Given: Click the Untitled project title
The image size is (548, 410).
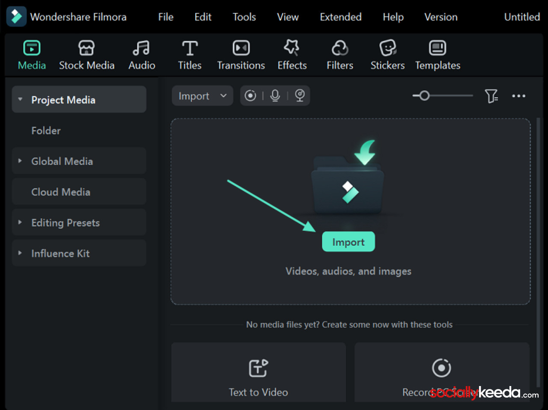Looking at the screenshot, I should 522,17.
